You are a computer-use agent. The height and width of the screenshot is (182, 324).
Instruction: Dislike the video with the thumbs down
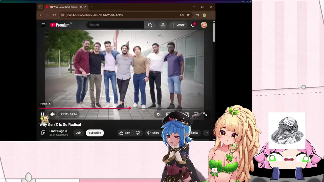[137, 133]
